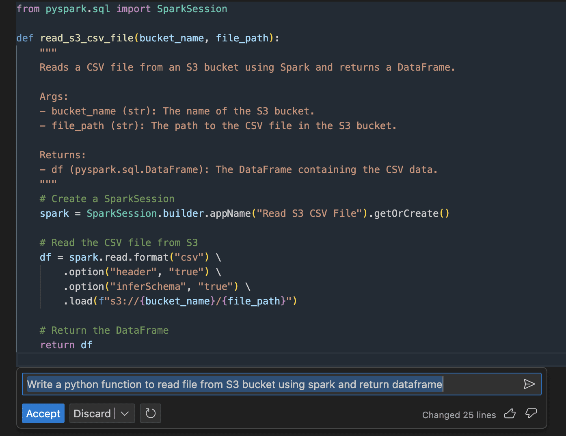Click the '.option("header", "true")' line
The height and width of the screenshot is (436, 566).
point(142,272)
